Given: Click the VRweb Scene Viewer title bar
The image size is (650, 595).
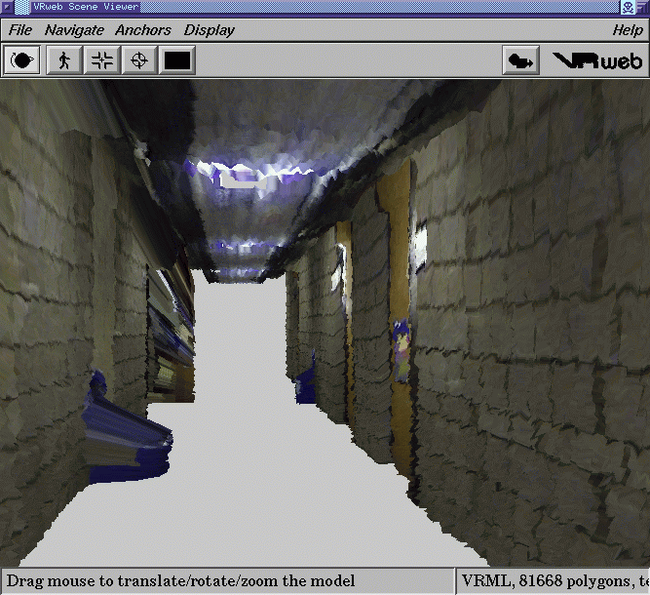Looking at the screenshot, I should [292, 7].
